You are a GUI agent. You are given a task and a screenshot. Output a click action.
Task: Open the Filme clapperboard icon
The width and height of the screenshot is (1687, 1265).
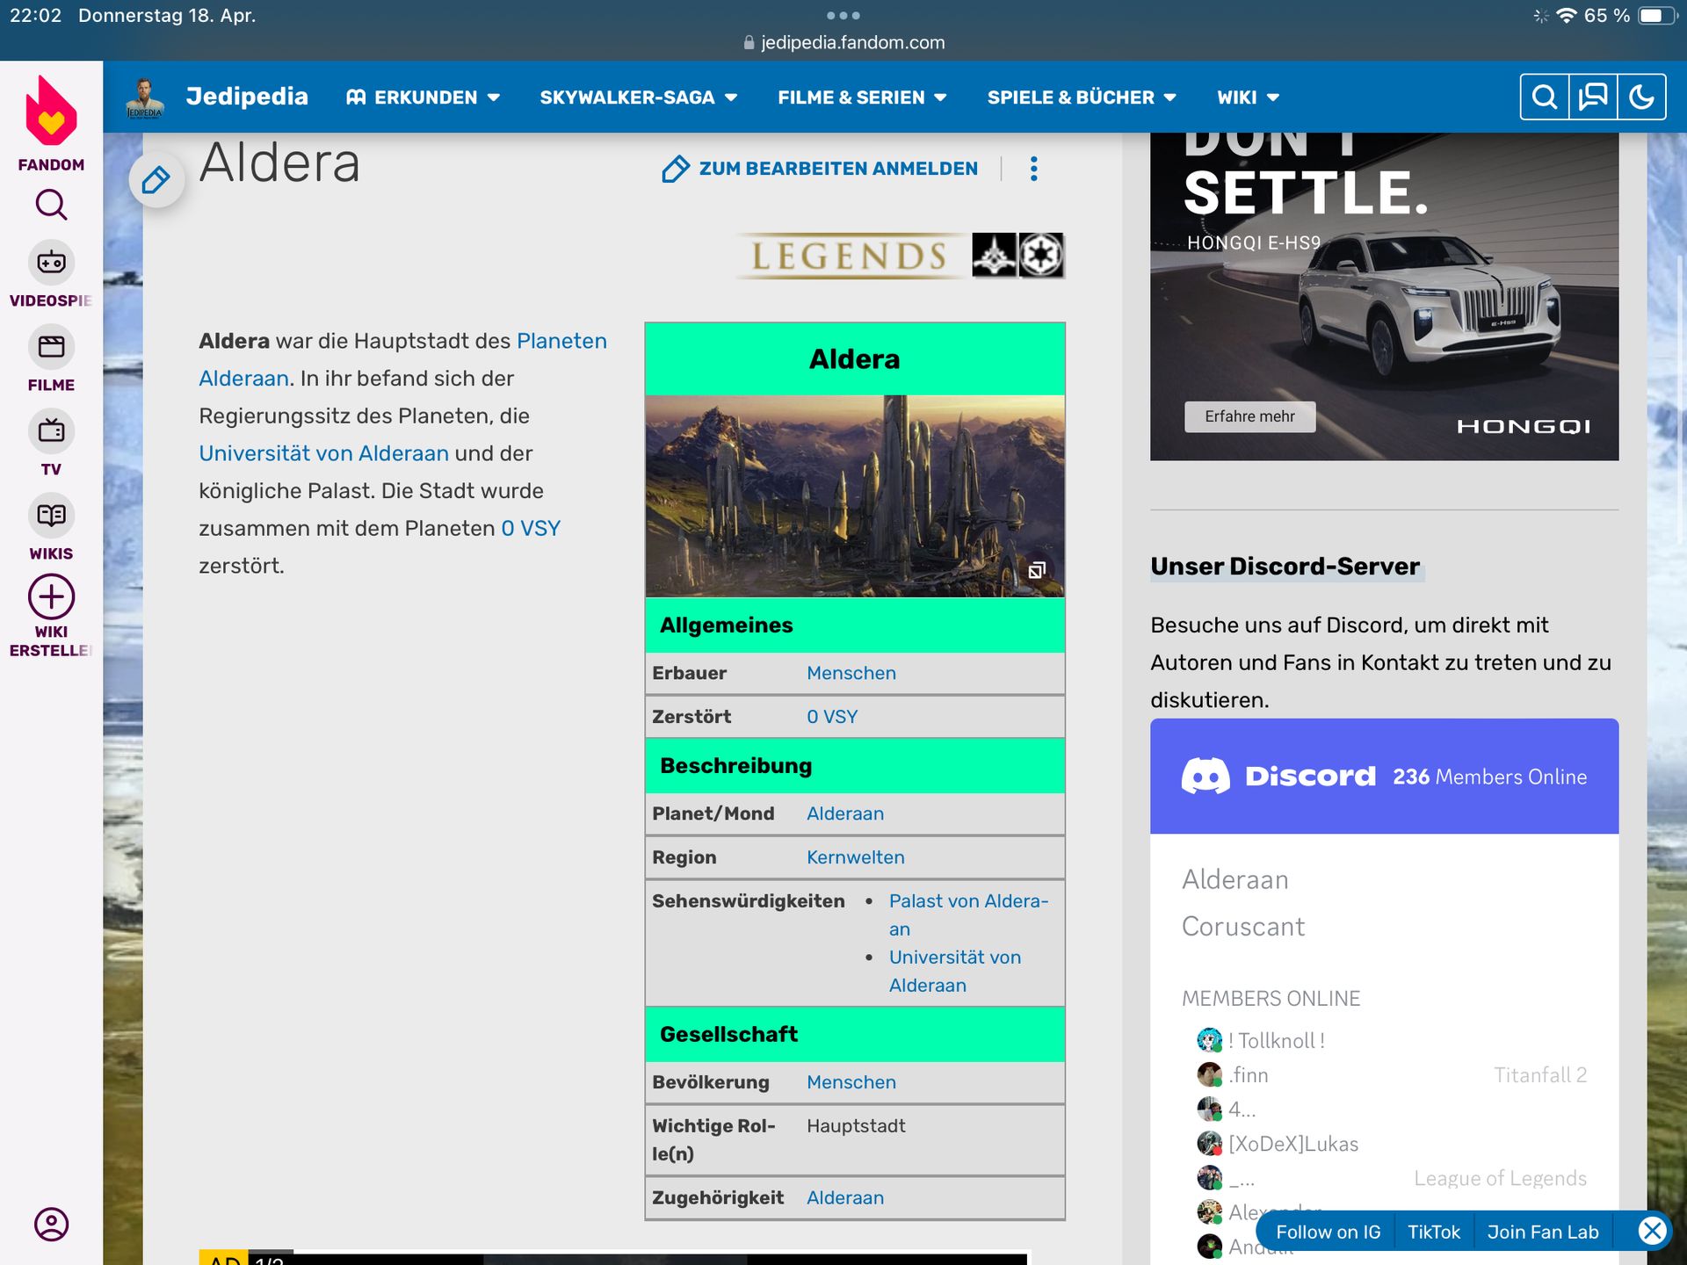(x=51, y=346)
